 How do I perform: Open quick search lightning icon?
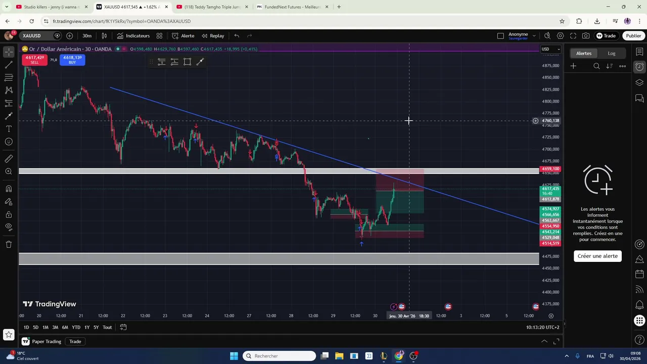(x=547, y=36)
